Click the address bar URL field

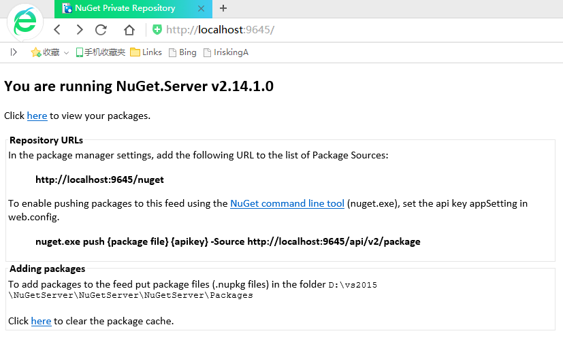click(340, 30)
